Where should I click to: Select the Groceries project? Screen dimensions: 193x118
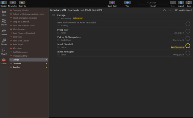29,63
